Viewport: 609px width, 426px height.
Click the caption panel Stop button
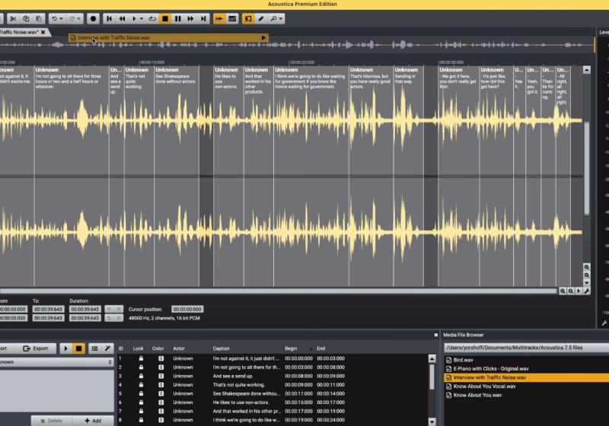[x=78, y=348]
